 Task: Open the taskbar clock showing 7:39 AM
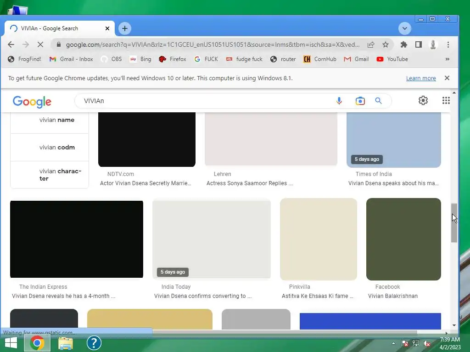pos(450,343)
